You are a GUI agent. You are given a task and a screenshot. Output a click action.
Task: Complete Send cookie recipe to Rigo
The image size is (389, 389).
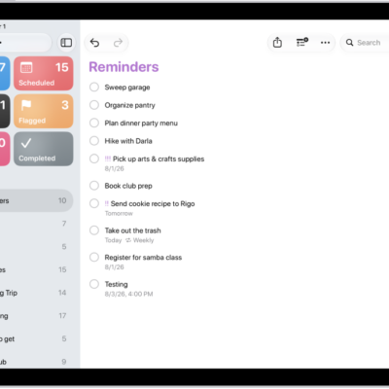coord(94,203)
